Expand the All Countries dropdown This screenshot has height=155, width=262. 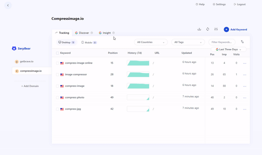click(151, 42)
